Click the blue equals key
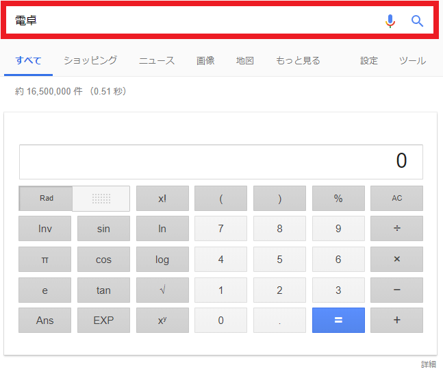Image resolution: width=443 pixels, height=374 pixels. click(x=338, y=321)
